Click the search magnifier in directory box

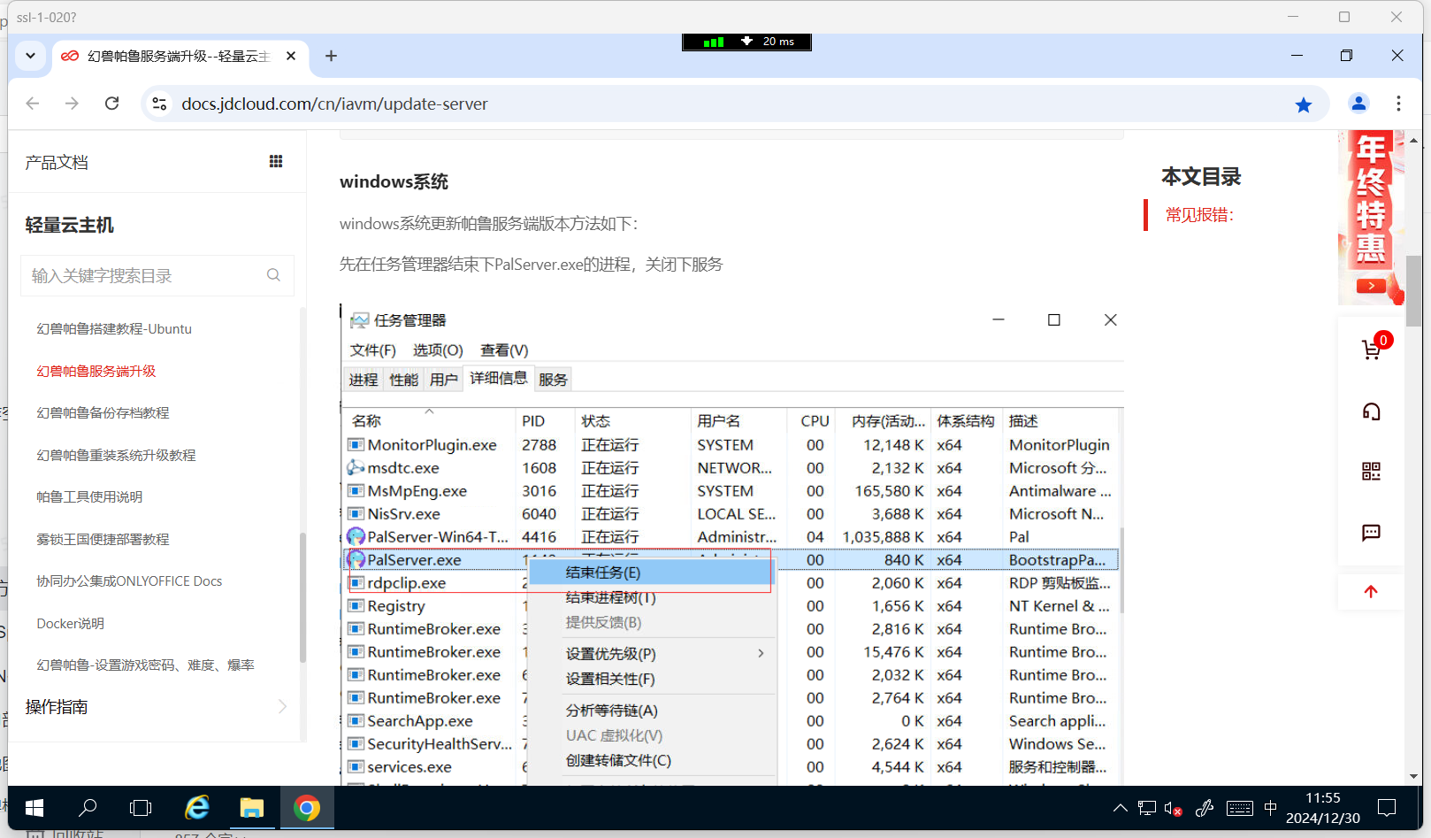click(x=273, y=275)
